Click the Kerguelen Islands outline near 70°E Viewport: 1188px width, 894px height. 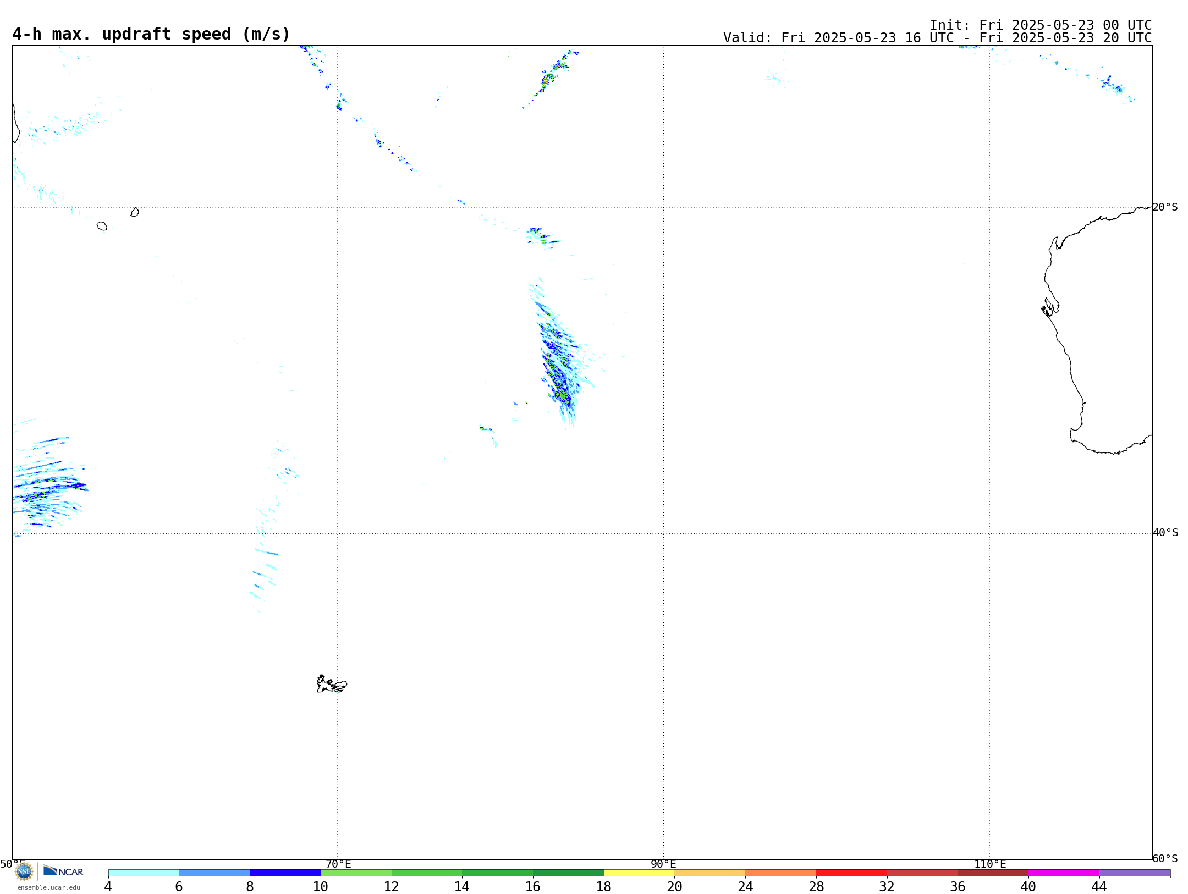click(332, 684)
